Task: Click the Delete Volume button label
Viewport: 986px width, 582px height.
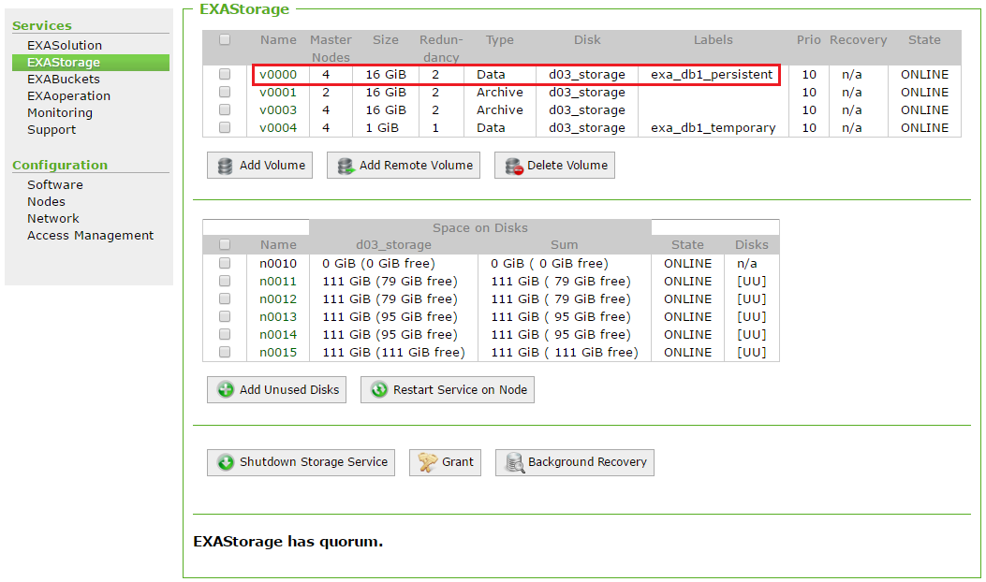Action: (567, 166)
